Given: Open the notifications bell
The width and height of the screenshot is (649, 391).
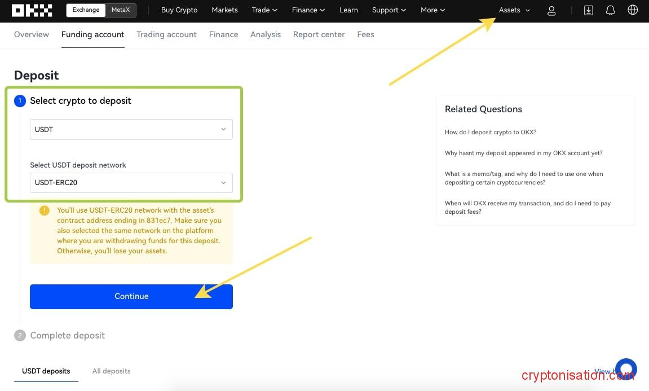Looking at the screenshot, I should (x=610, y=10).
